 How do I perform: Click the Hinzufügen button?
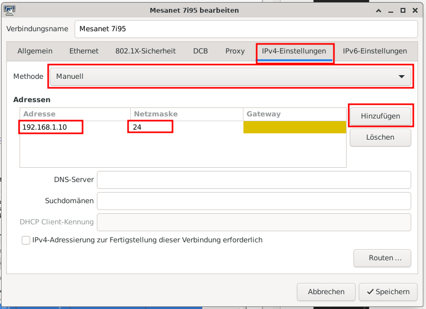coord(380,116)
